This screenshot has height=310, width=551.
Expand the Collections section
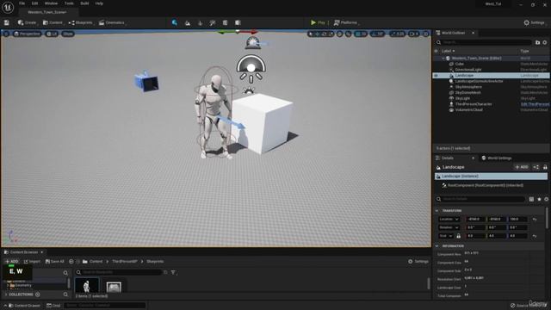coord(6,294)
